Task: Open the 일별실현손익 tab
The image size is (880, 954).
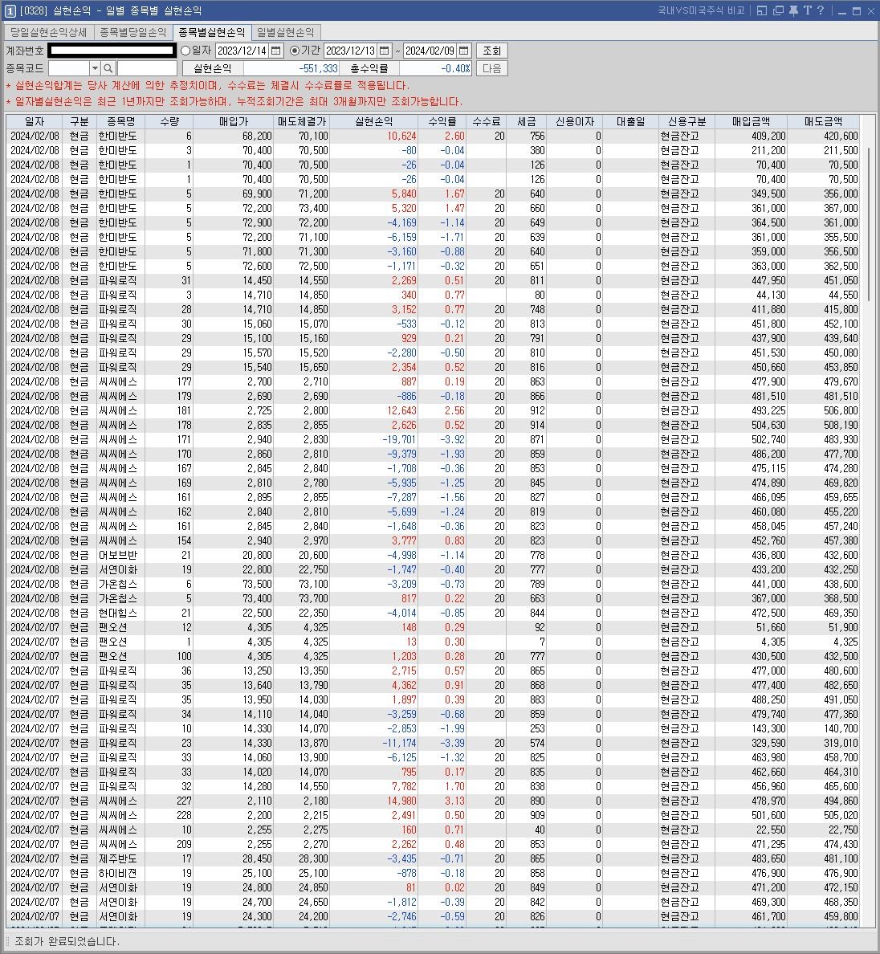Action: pyautogui.click(x=285, y=32)
